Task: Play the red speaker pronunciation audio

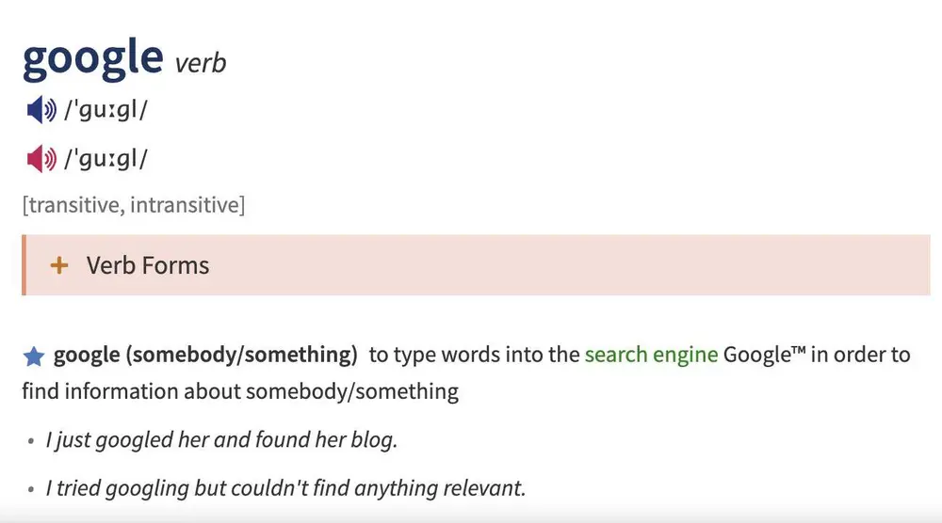Action: 41,160
